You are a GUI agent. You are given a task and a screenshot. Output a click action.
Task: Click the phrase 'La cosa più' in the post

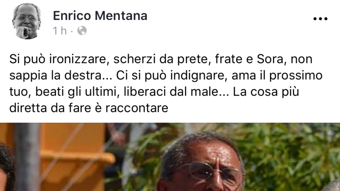(266, 92)
